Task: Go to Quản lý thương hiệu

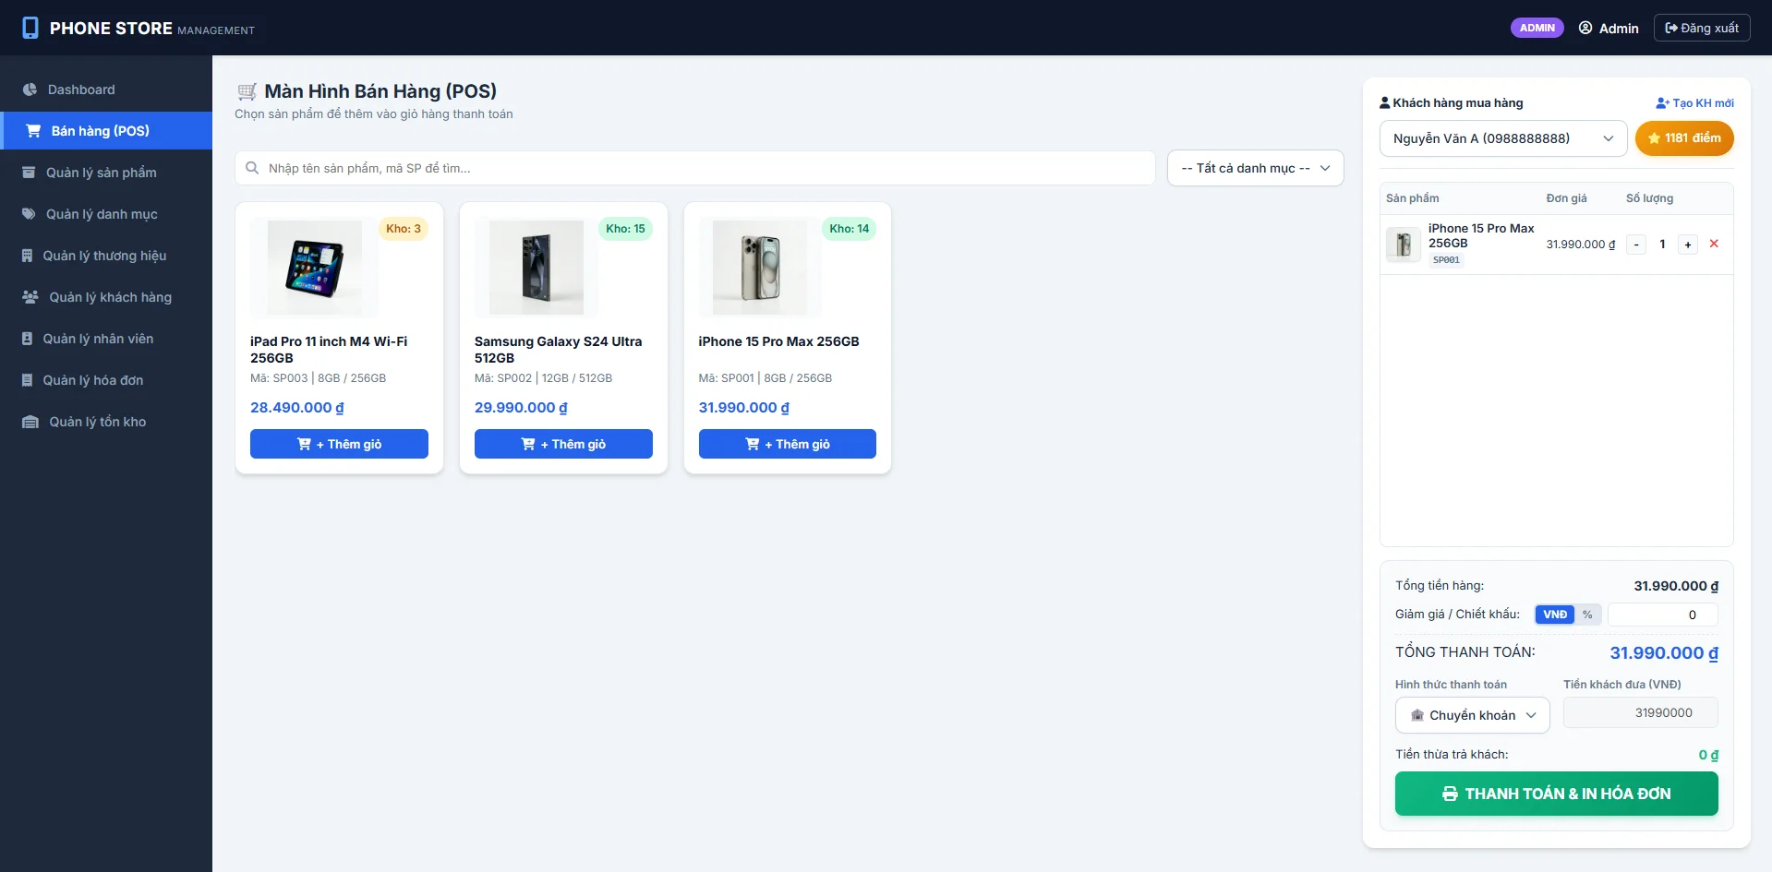Action: click(x=106, y=256)
